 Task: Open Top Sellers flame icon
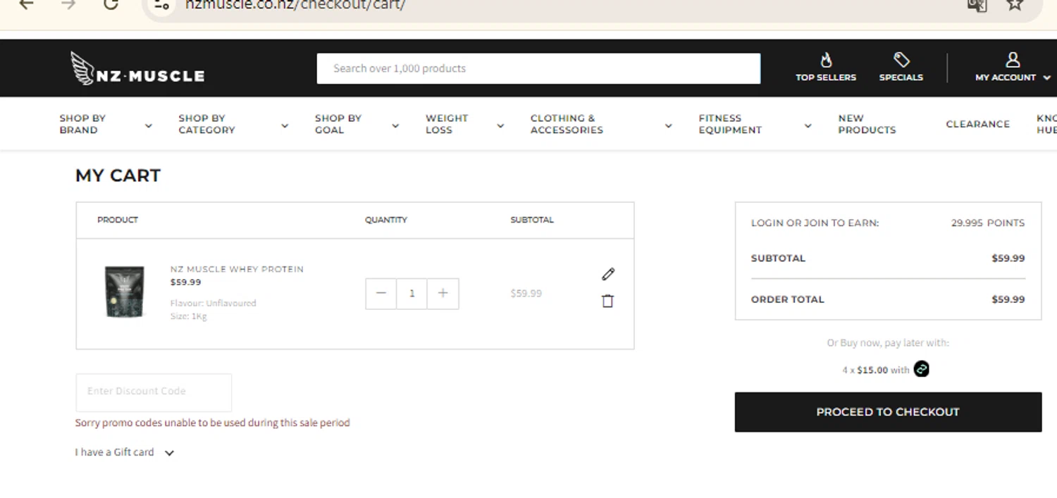(x=826, y=60)
